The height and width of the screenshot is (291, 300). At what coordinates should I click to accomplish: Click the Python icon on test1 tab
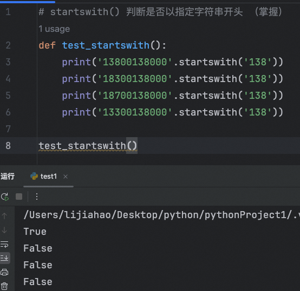[34, 176]
